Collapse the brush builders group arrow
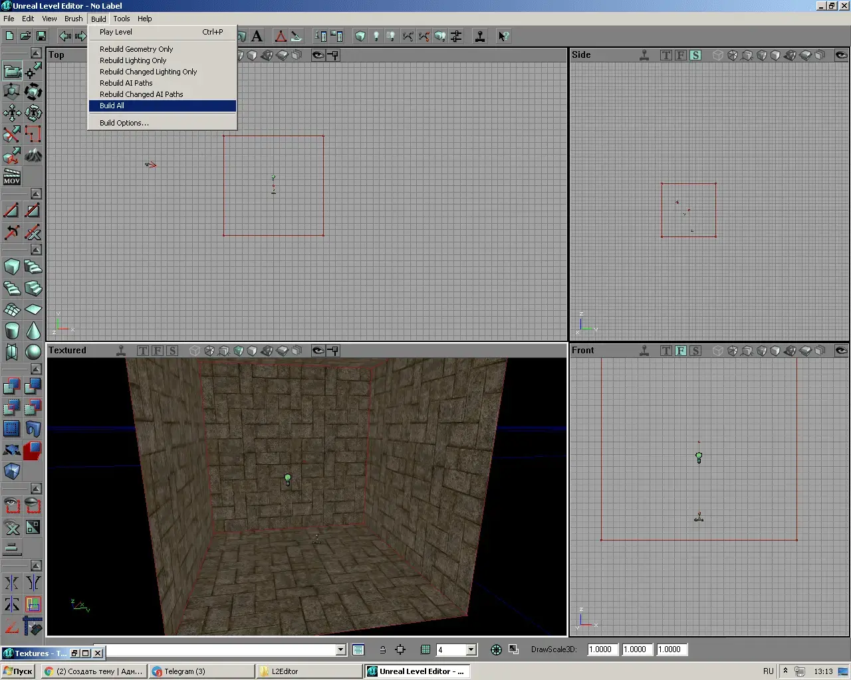Image resolution: width=851 pixels, height=680 pixels. point(37,250)
